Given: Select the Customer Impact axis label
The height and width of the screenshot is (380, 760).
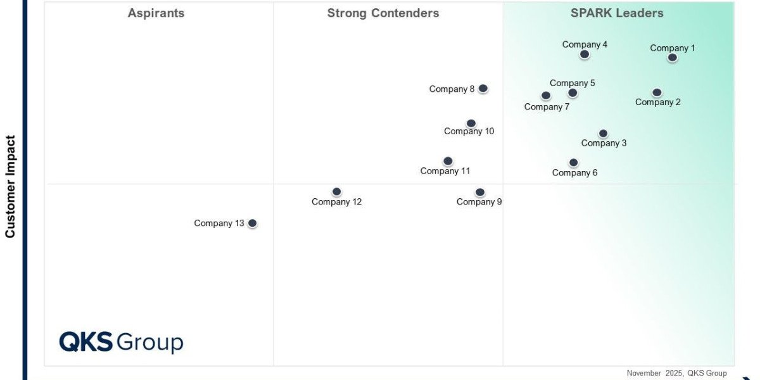Looking at the screenshot, I should click(x=10, y=186).
